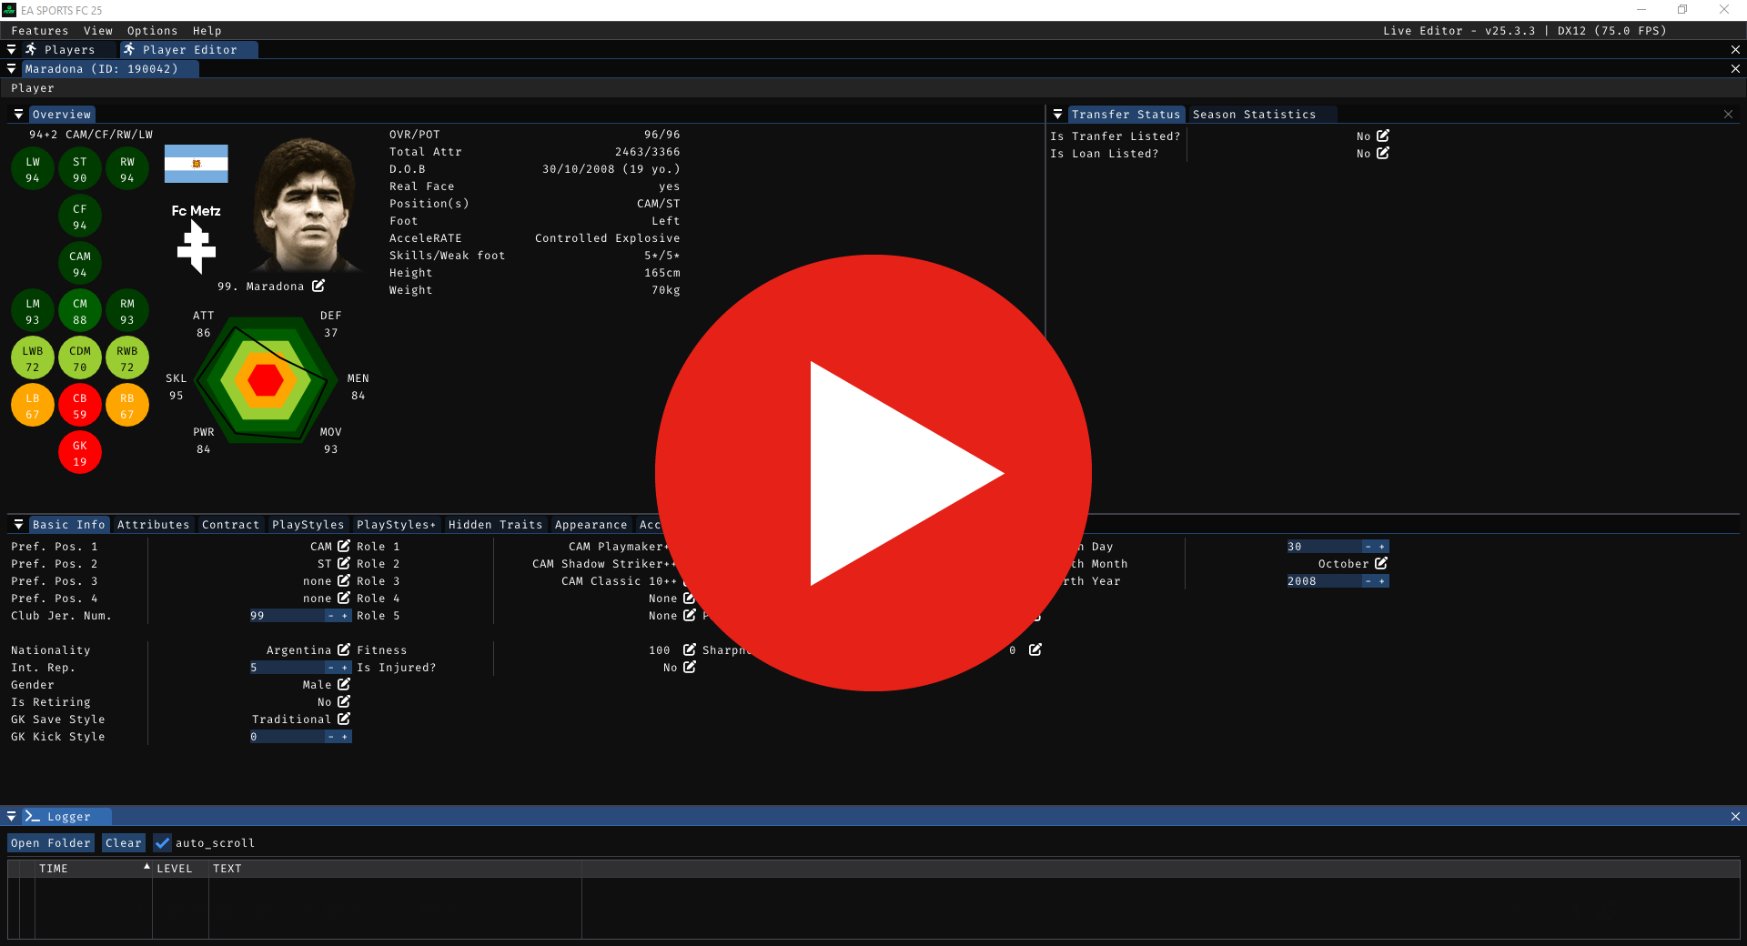Click the GK Kick Style input field
Image resolution: width=1747 pixels, height=946 pixels.
pos(288,736)
